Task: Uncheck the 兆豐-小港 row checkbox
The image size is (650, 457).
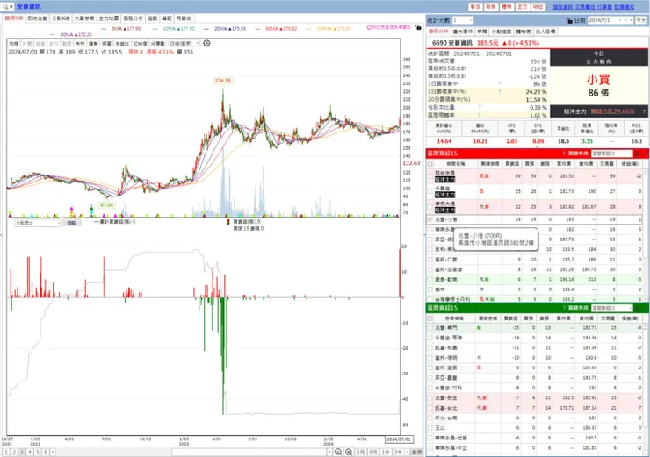Action: (x=430, y=219)
